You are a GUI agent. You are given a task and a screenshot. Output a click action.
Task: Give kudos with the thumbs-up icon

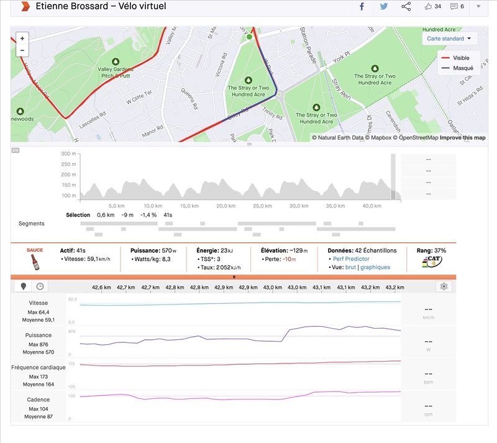click(428, 6)
